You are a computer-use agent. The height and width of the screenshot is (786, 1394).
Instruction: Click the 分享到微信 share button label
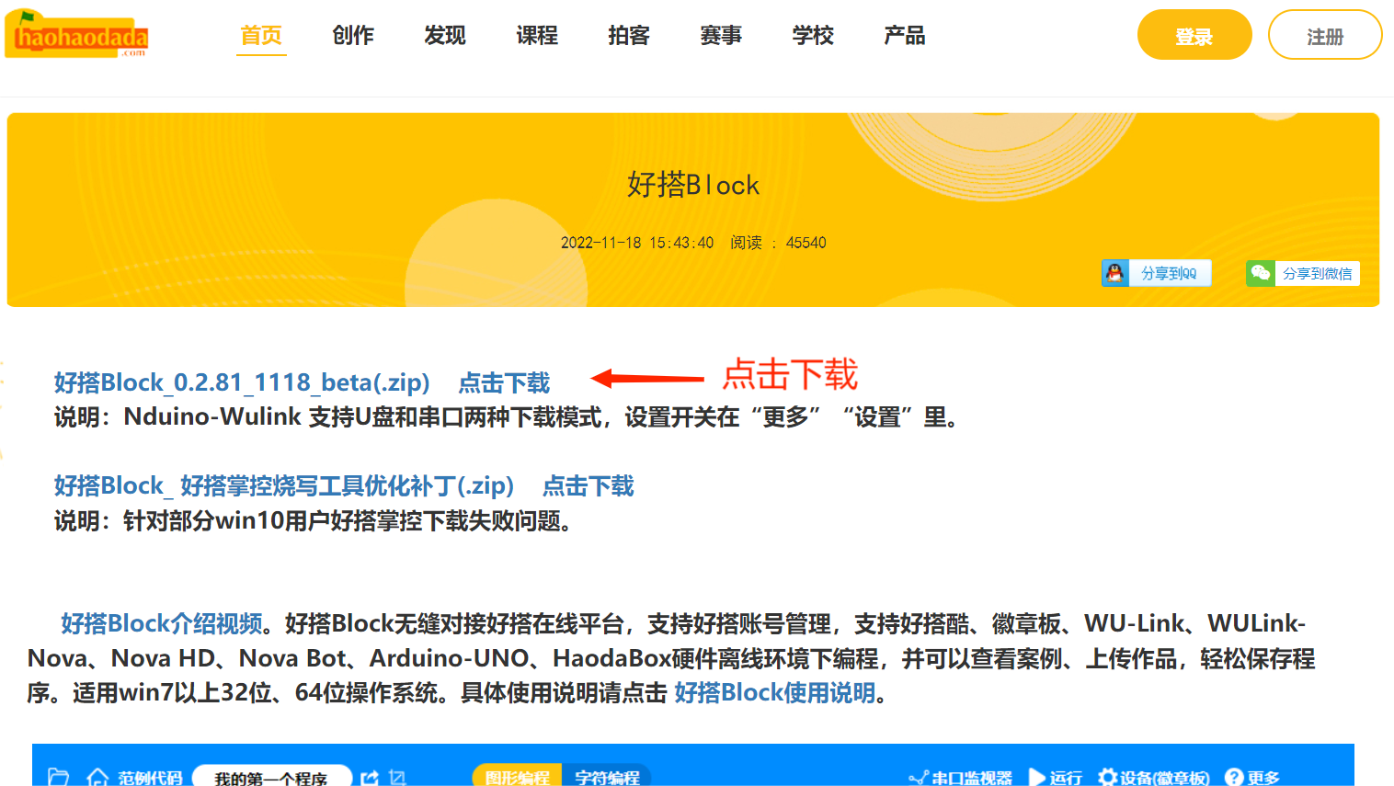coord(1317,273)
